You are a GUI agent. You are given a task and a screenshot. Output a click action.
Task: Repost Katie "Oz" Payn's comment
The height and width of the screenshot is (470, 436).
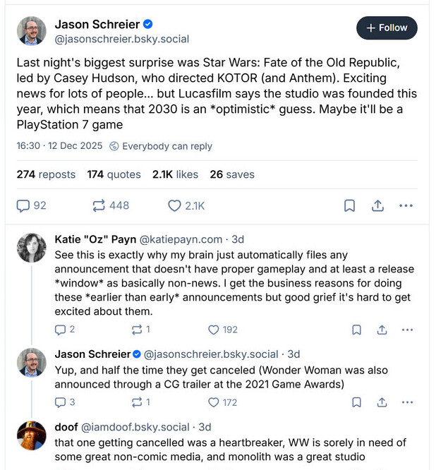[137, 330]
